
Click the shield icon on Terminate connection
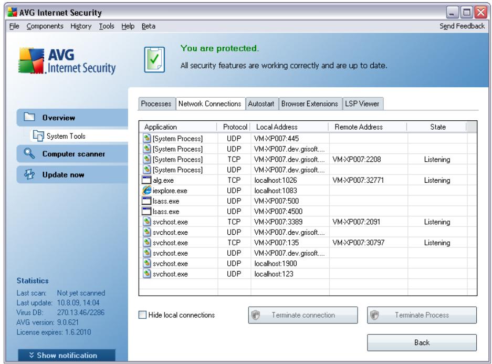click(x=256, y=315)
